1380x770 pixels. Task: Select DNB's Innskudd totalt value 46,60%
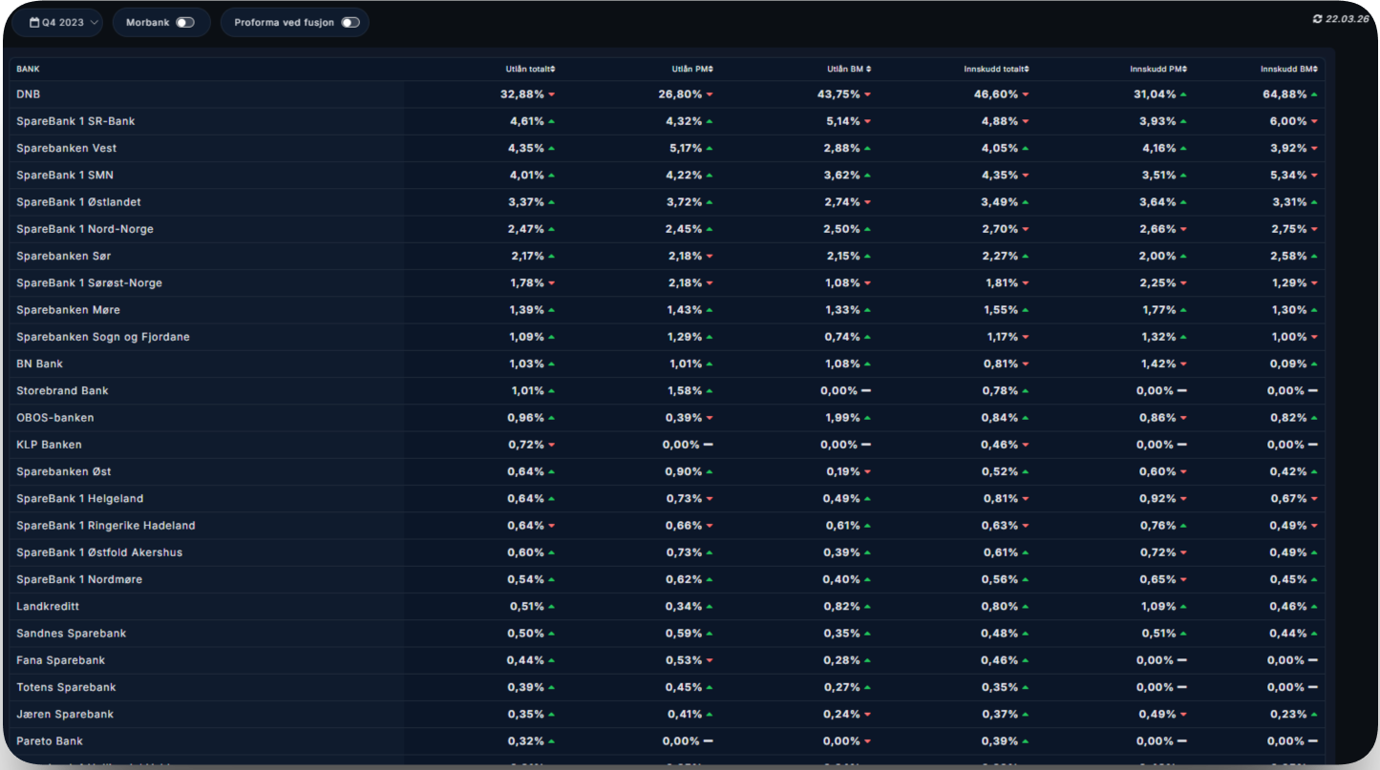996,94
